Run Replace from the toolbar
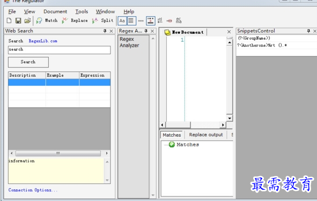317x201 pixels. tap(75, 20)
